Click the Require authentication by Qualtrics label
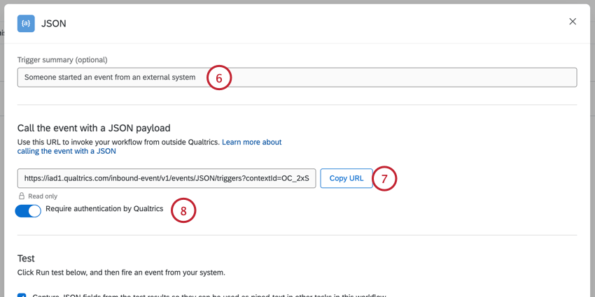 click(x=104, y=208)
